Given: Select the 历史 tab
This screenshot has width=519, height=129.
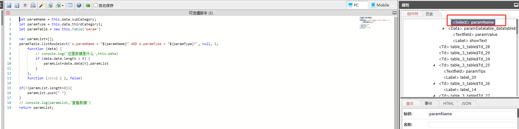Looking at the screenshot, I should (429, 14).
